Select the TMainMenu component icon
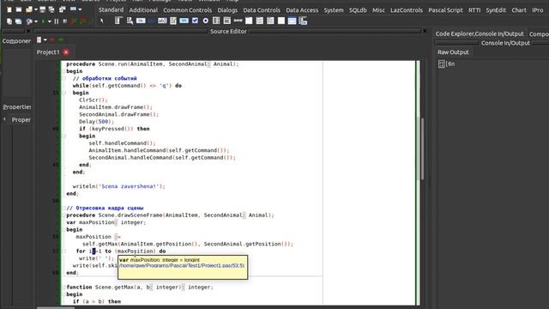 118,21
